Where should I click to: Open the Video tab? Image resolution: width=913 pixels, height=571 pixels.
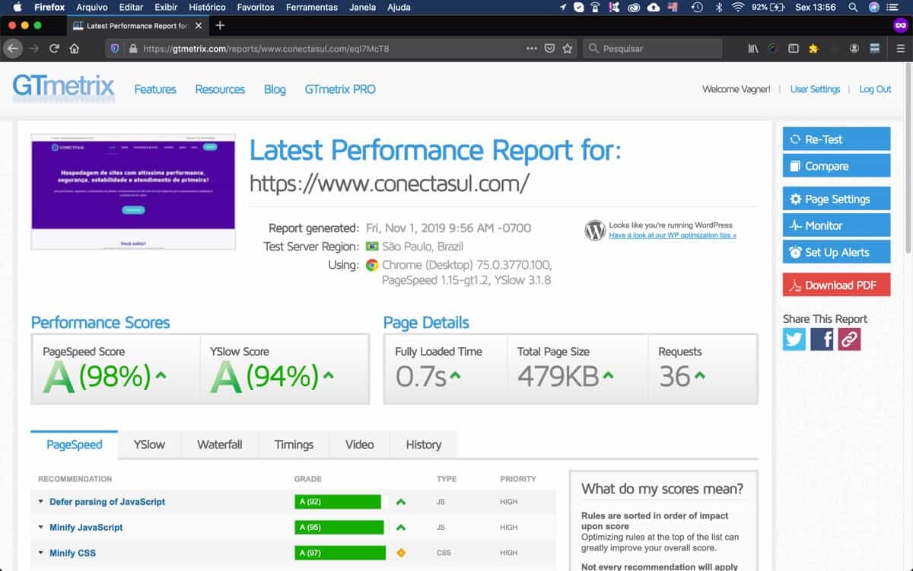pos(359,445)
